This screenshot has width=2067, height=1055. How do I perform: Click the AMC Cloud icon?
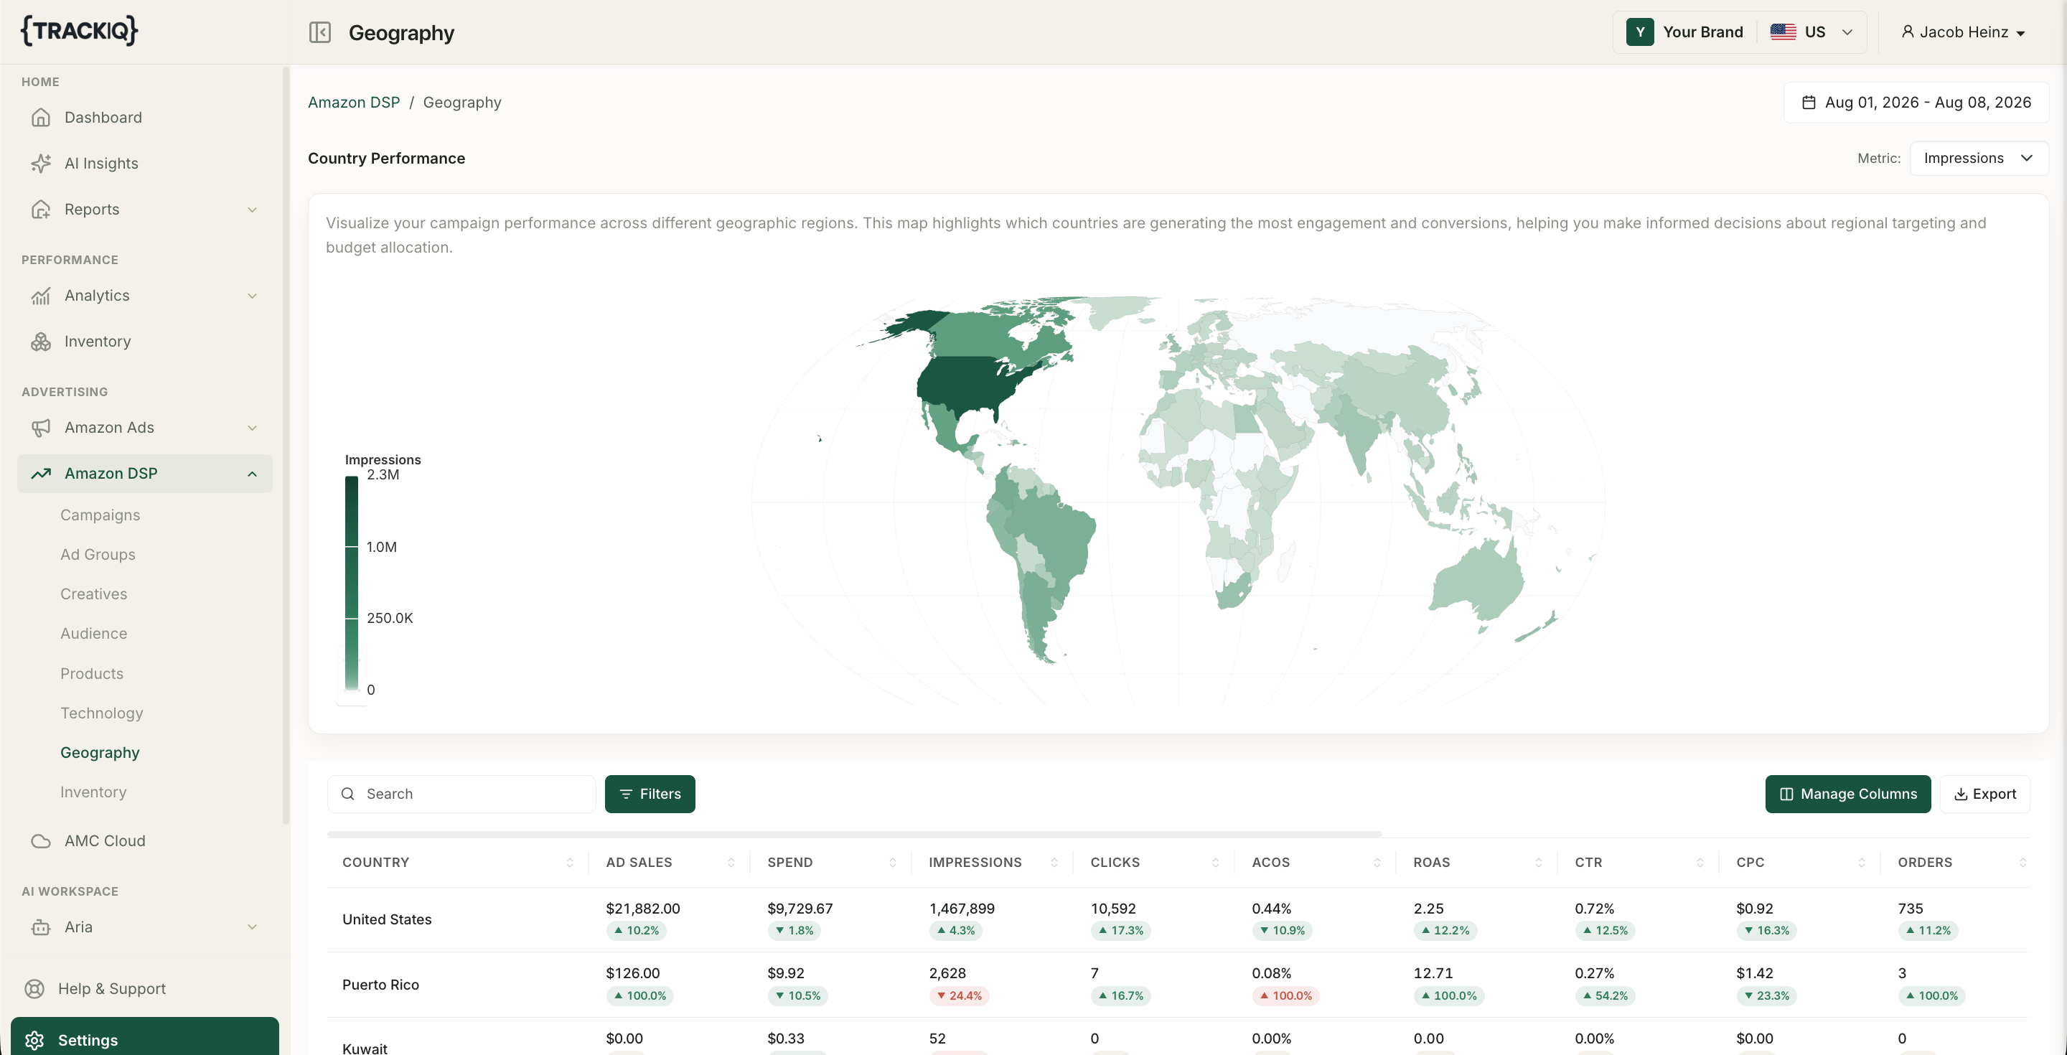coord(41,841)
